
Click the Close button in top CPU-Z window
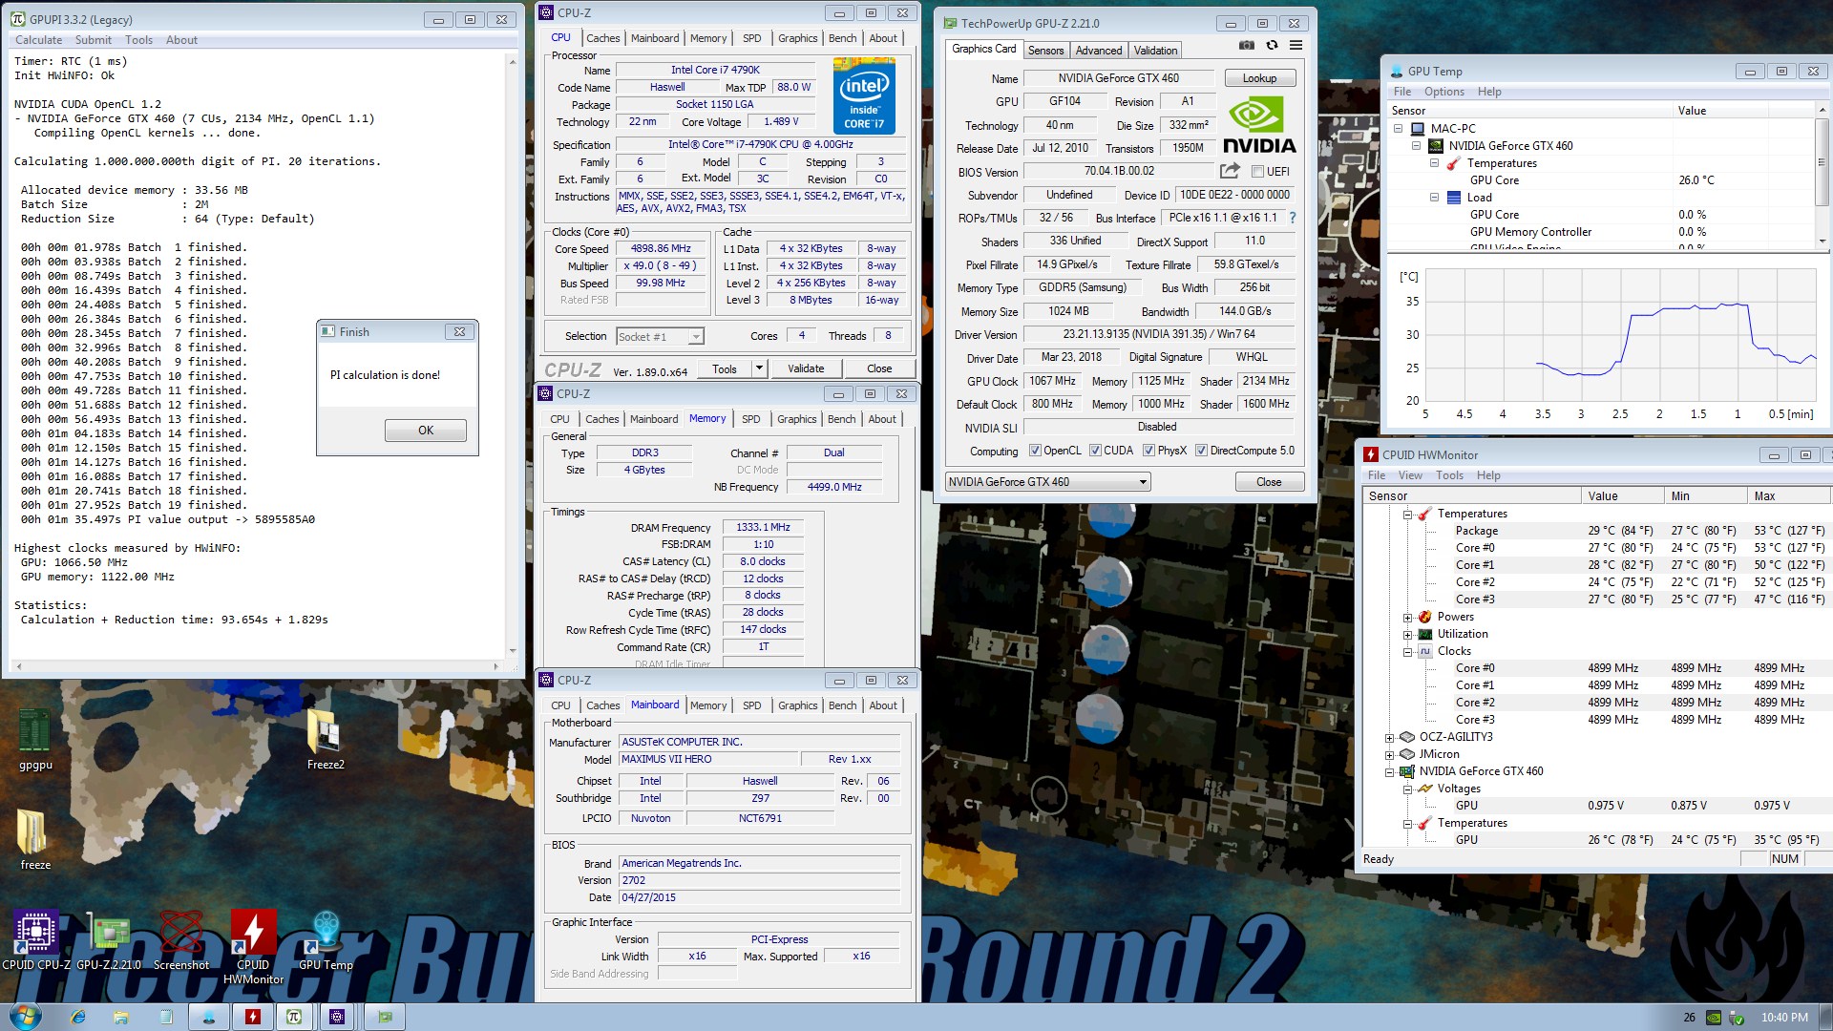pos(879,368)
